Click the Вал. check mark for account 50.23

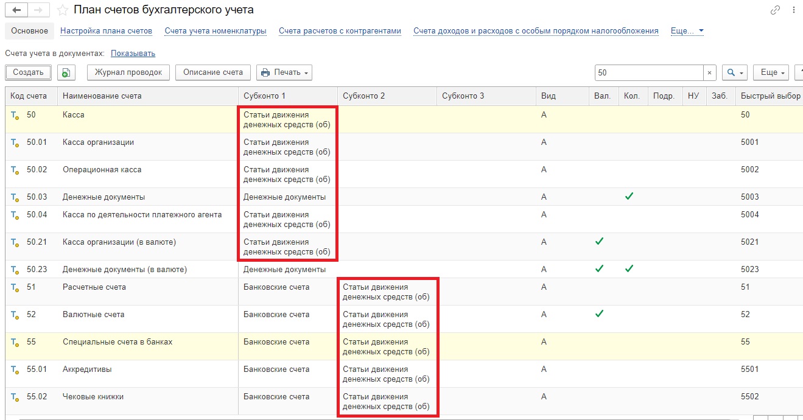[x=600, y=268]
